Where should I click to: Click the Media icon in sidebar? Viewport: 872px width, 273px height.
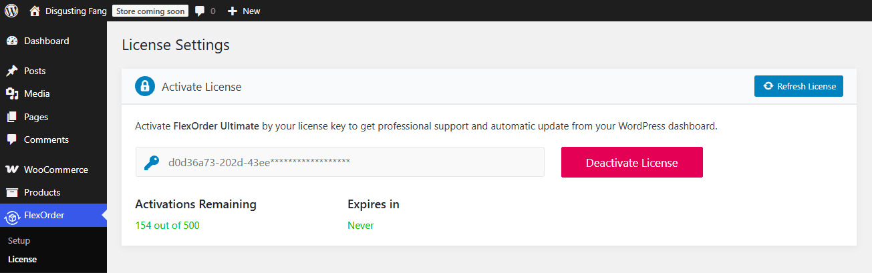click(11, 93)
